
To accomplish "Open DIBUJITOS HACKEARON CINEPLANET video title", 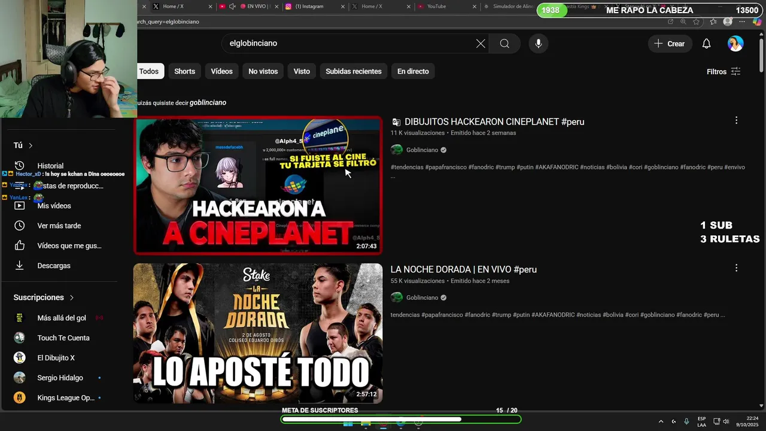I will click(494, 122).
